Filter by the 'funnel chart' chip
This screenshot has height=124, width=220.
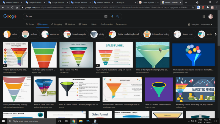(x=184, y=34)
